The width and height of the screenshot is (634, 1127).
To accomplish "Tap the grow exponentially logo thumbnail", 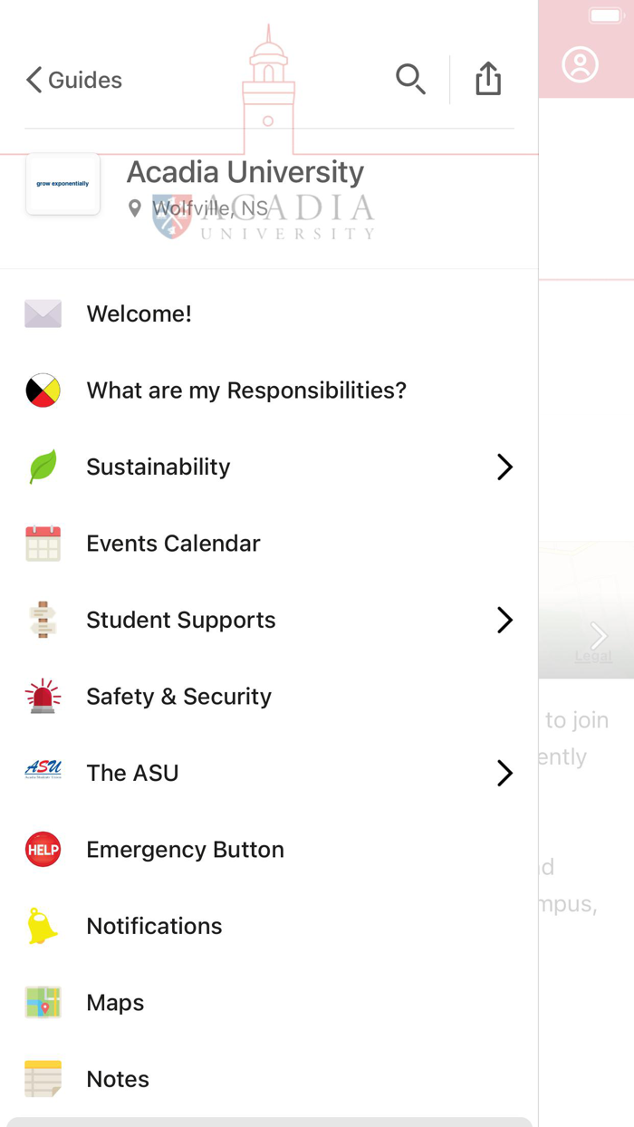I will pos(62,184).
